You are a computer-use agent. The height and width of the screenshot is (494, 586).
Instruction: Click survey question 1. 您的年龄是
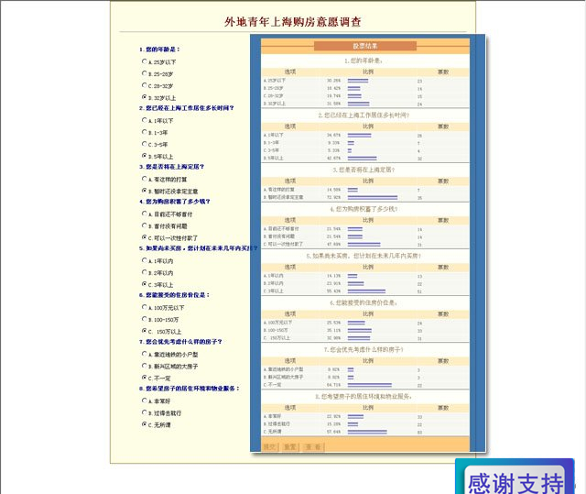pyautogui.click(x=159, y=49)
